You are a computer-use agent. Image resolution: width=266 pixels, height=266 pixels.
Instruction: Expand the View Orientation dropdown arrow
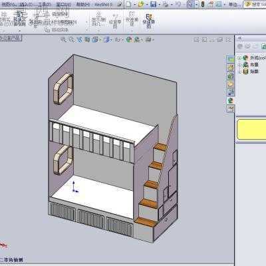[x=100, y=40]
